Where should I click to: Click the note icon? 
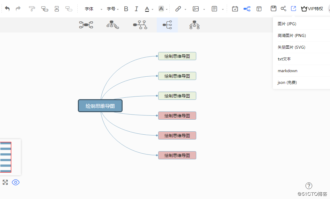(x=214, y=9)
